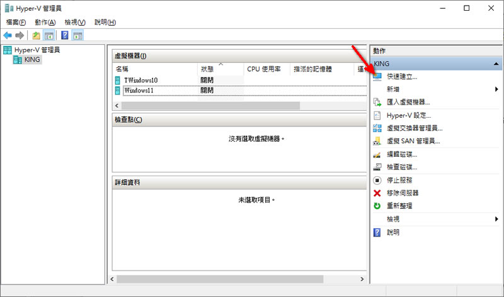Open the 檢視(V) menu
The width and height of the screenshot is (504, 297).
[x=75, y=22]
